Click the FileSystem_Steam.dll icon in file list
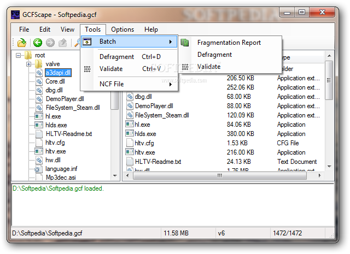 click(130, 115)
